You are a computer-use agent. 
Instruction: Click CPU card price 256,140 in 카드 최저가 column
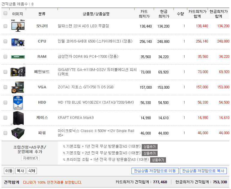click(146, 42)
